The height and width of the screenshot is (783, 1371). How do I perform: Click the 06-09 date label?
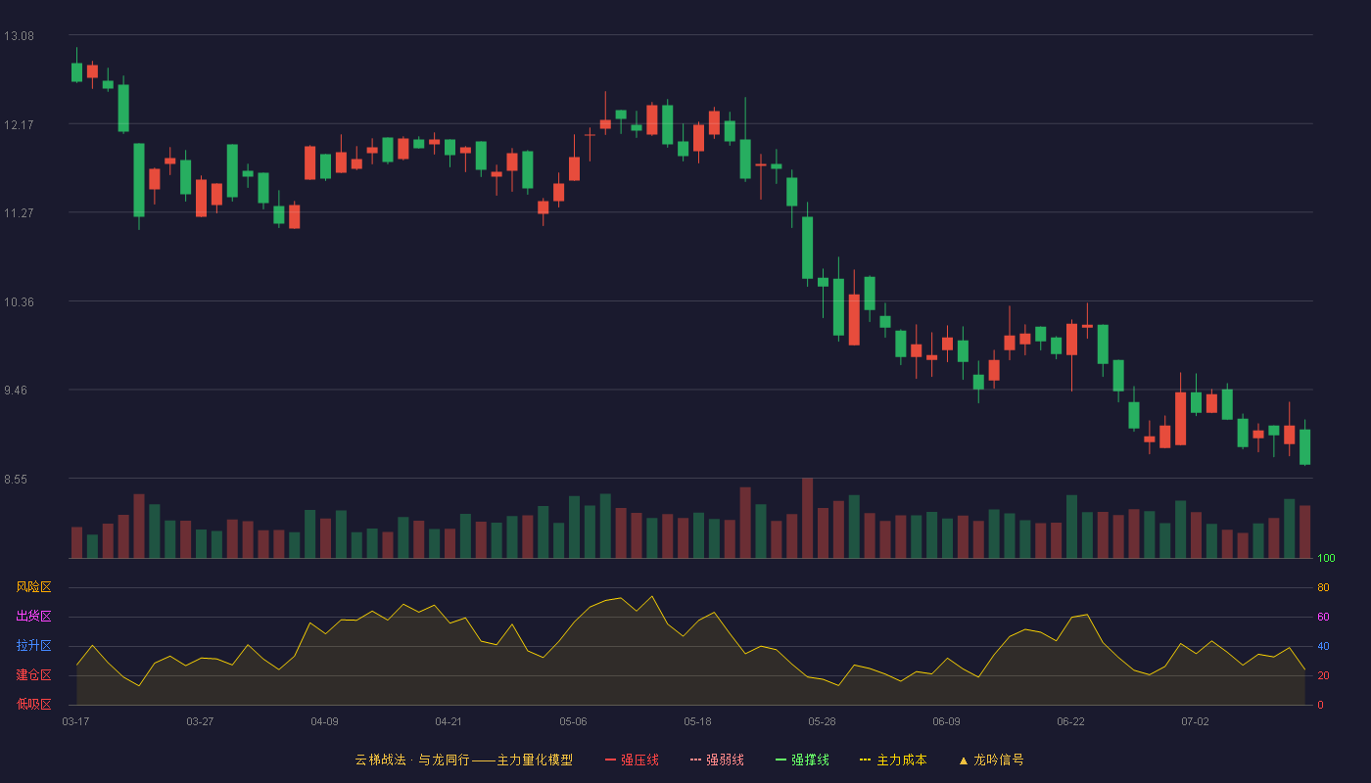click(946, 721)
